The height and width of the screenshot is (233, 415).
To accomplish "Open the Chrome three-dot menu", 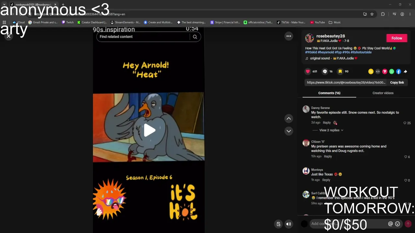I will click(x=410, y=14).
